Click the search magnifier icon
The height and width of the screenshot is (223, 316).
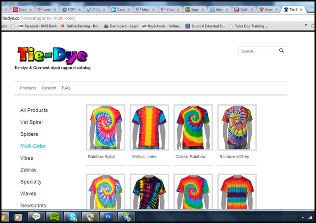pos(281,51)
